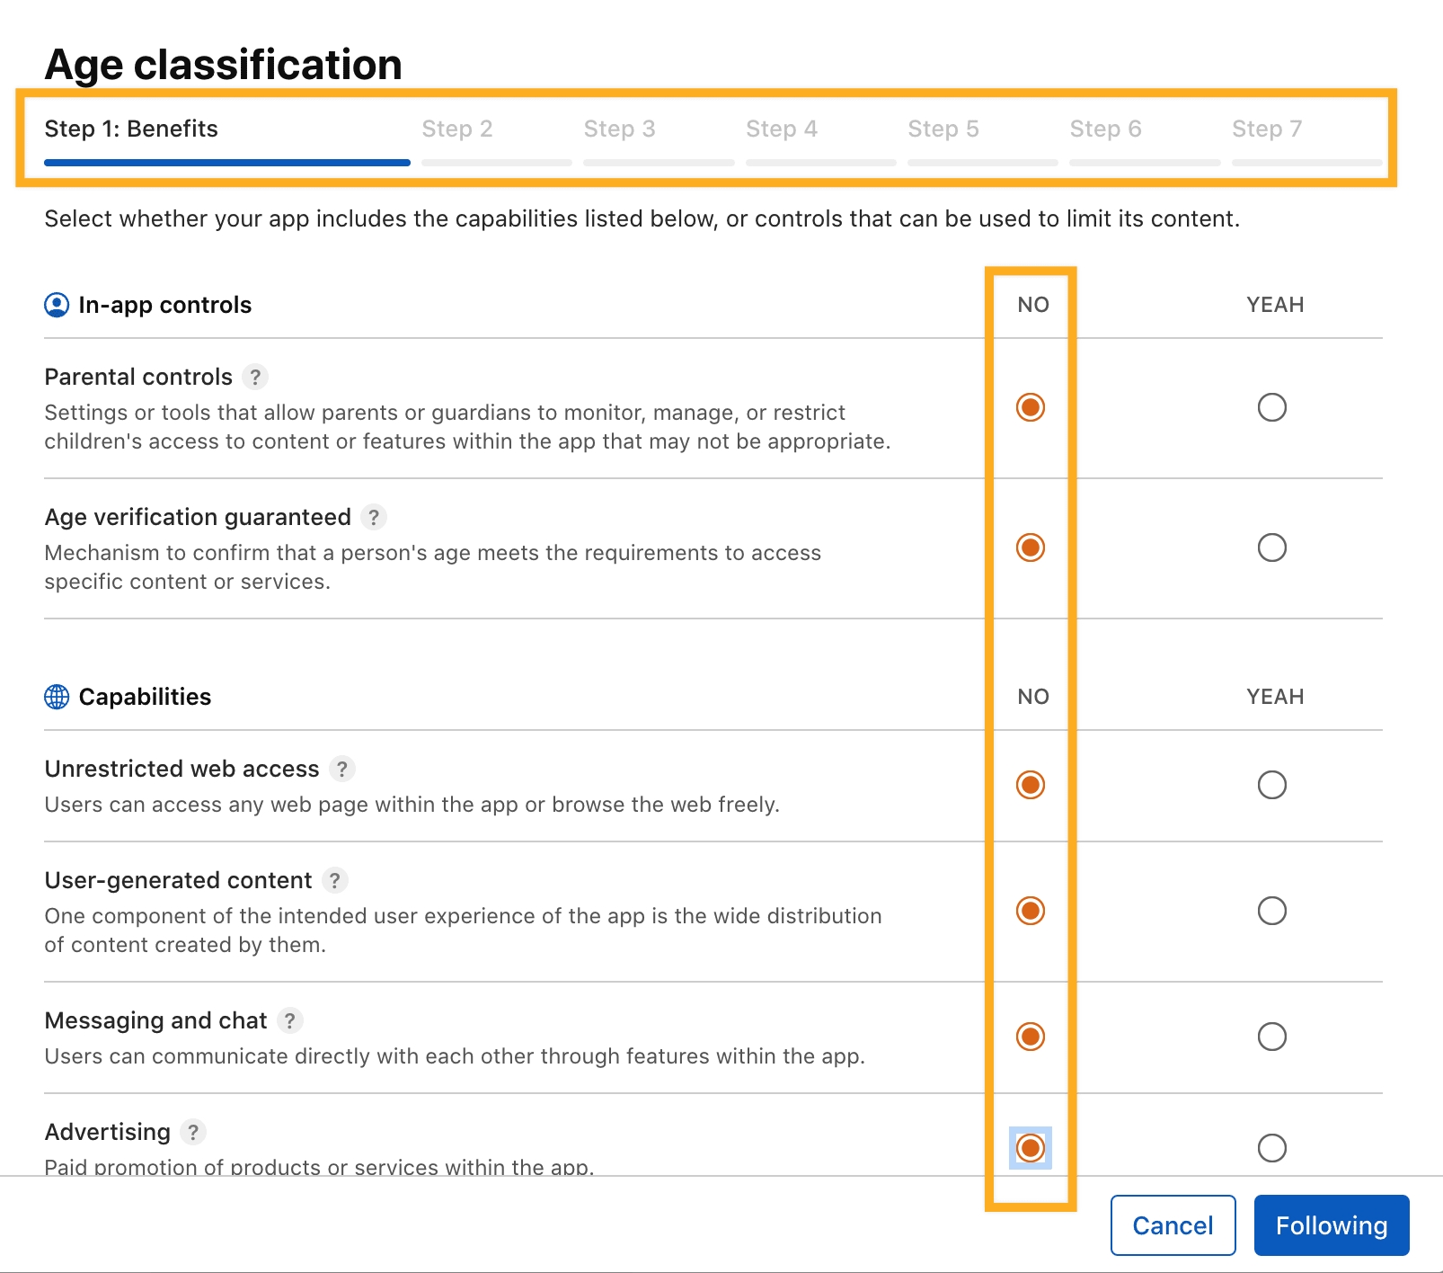Viewport: 1443px width, 1273px height.
Task: Click the Capabilities section title
Action: tap(146, 697)
